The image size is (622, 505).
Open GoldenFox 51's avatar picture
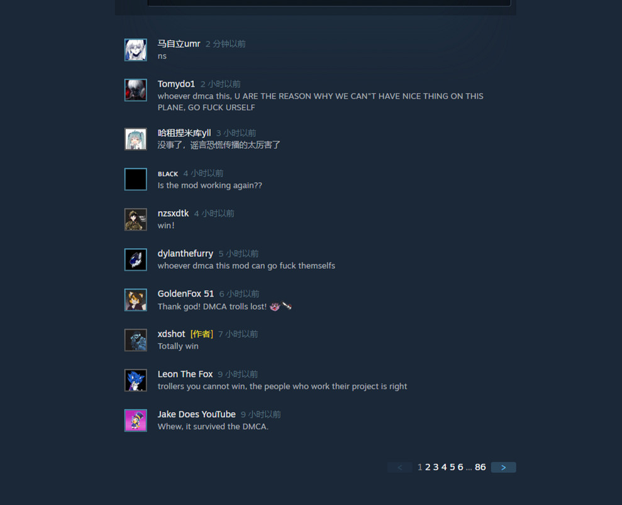click(x=136, y=300)
